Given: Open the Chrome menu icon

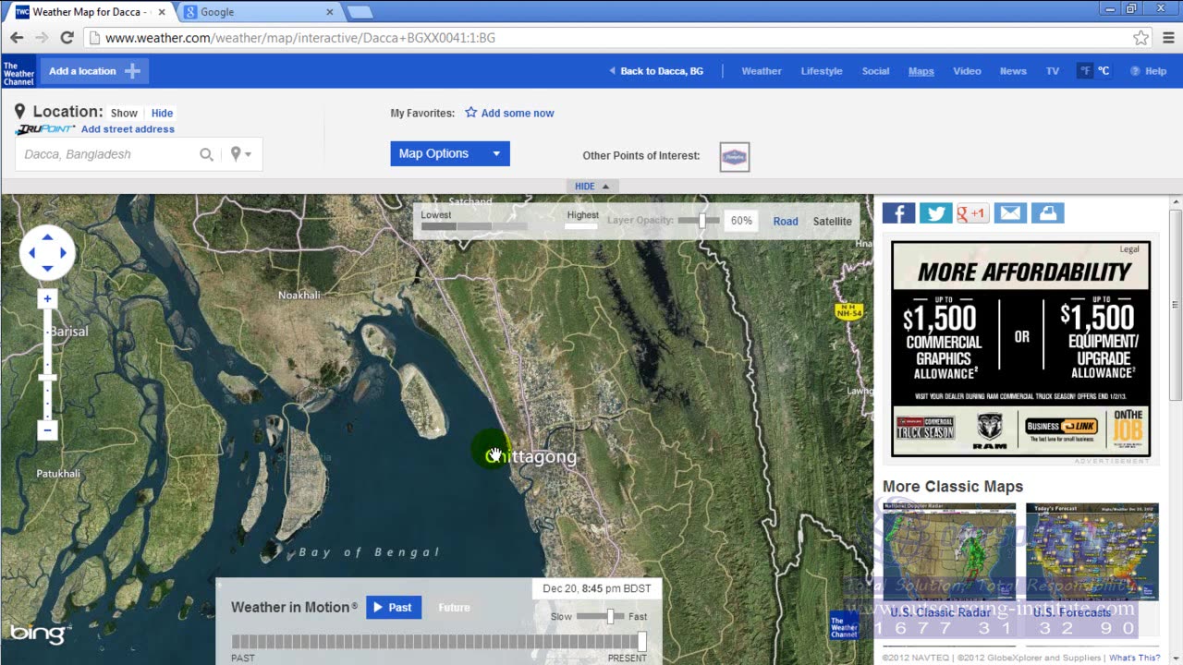Looking at the screenshot, I should click(1168, 38).
